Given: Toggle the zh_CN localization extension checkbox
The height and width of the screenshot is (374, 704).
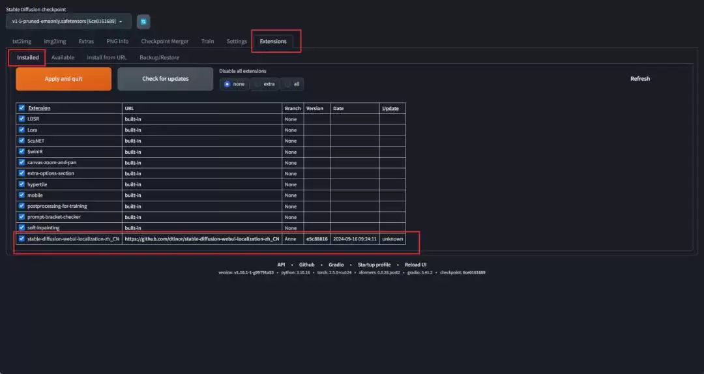Looking at the screenshot, I should pyautogui.click(x=22, y=238).
